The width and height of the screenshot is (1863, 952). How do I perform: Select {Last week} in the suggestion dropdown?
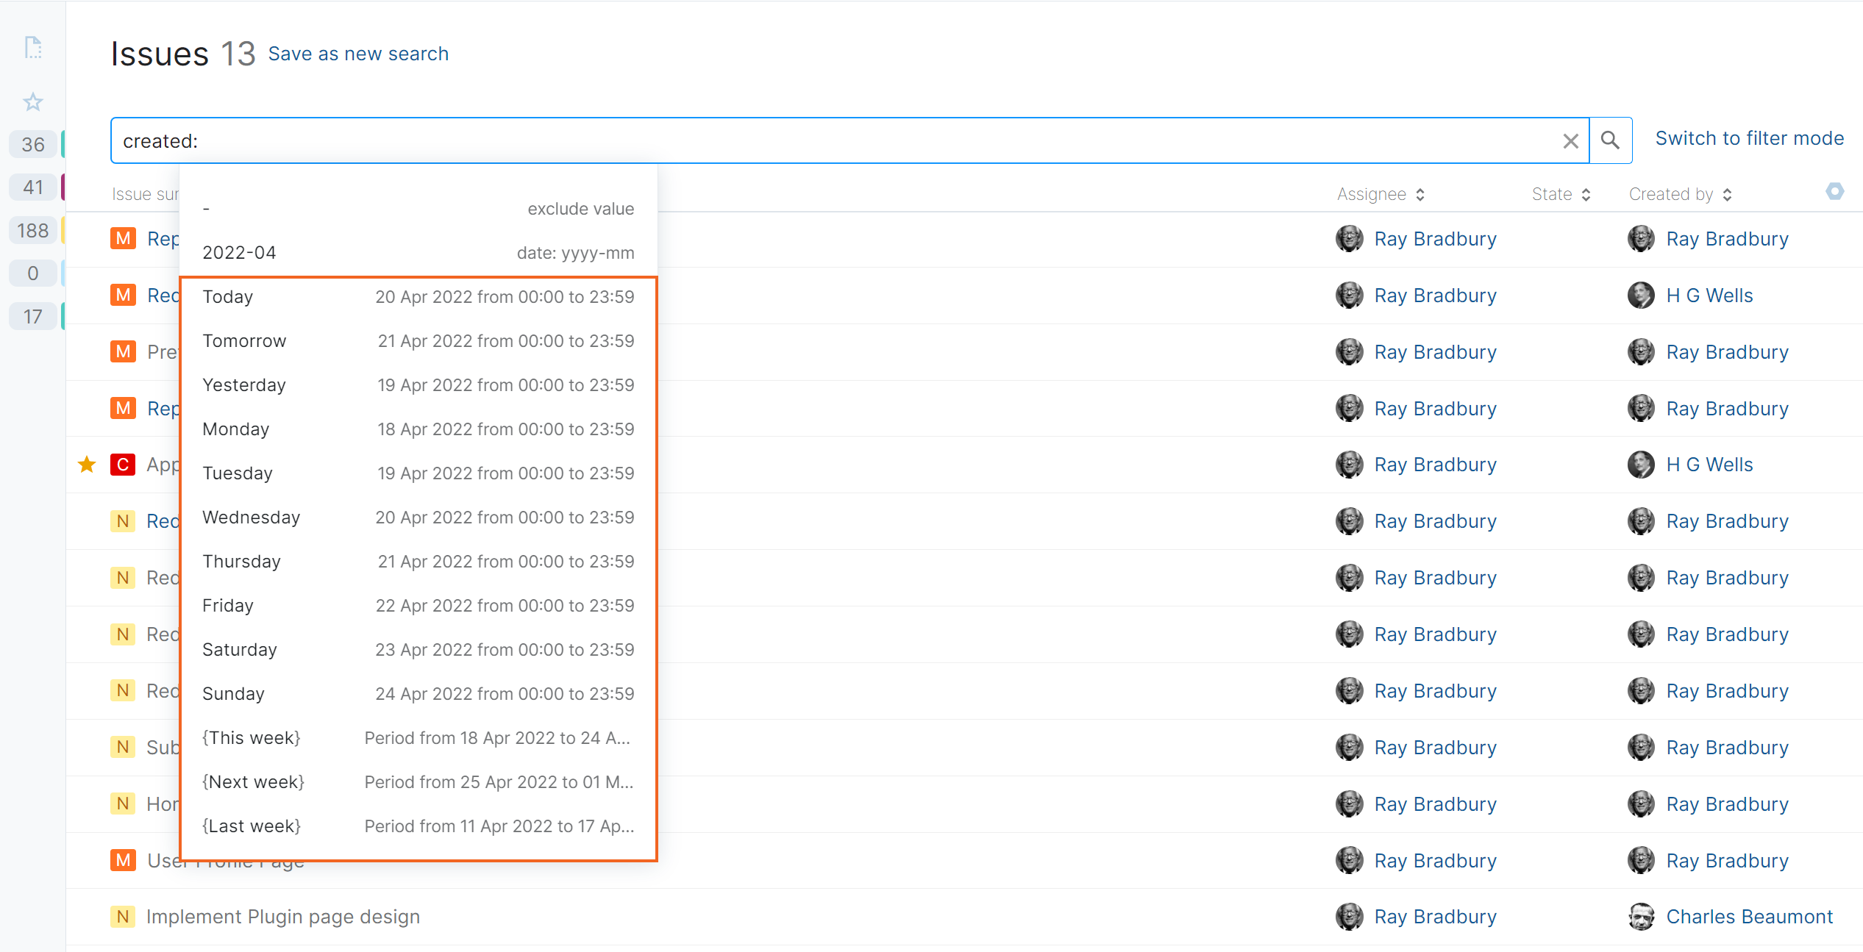251,826
